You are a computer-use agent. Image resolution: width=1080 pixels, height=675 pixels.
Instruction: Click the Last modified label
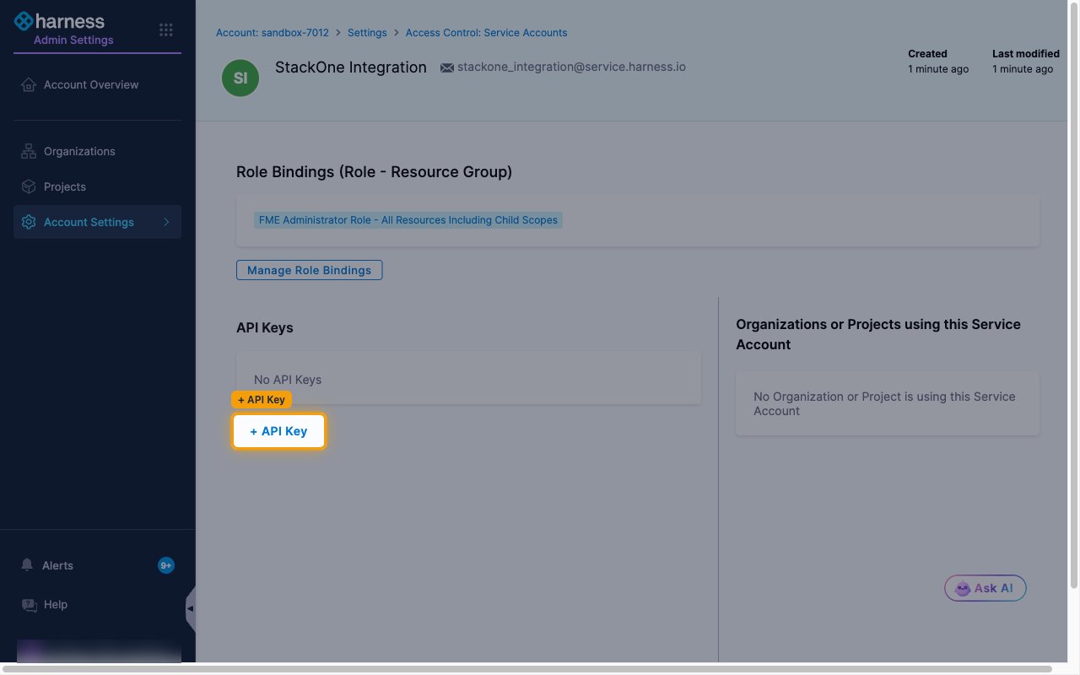[x=1026, y=53]
